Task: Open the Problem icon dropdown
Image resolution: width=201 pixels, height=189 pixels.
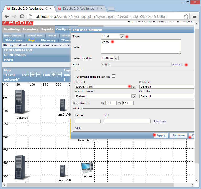Action: point(167,87)
